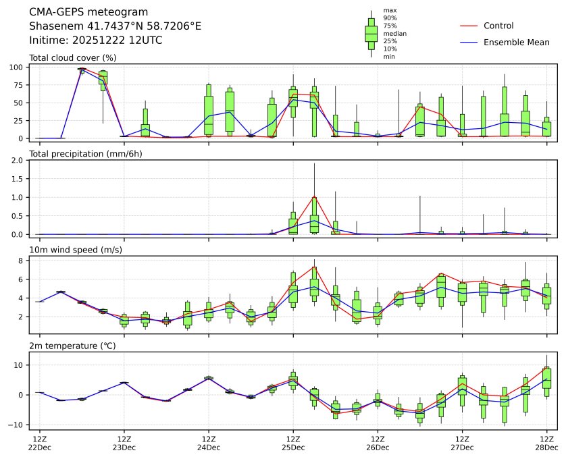Click the red Control legend line
This screenshot has width=566, height=459.
(x=468, y=26)
